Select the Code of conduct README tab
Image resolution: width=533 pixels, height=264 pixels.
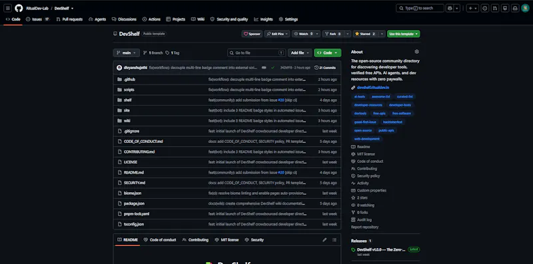[x=160, y=239]
